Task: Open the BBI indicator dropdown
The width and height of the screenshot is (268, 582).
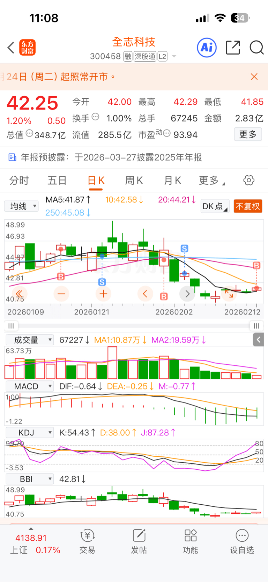Action: pyautogui.click(x=30, y=479)
